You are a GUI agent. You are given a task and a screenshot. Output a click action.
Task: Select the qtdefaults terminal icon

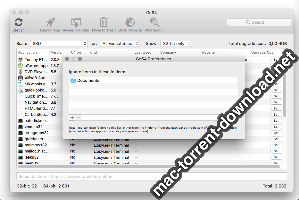click(x=21, y=139)
